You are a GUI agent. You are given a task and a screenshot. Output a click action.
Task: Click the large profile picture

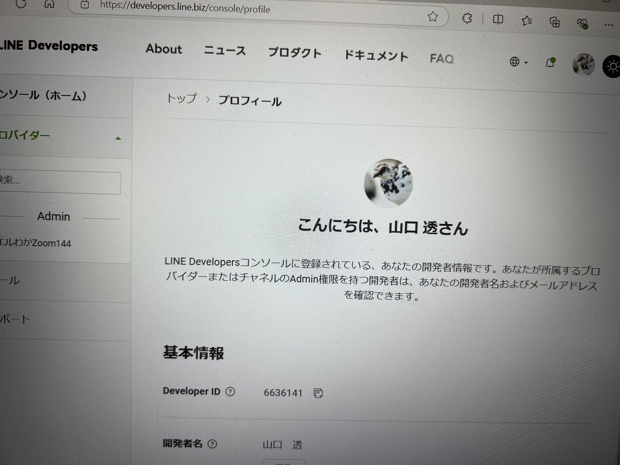(x=388, y=183)
